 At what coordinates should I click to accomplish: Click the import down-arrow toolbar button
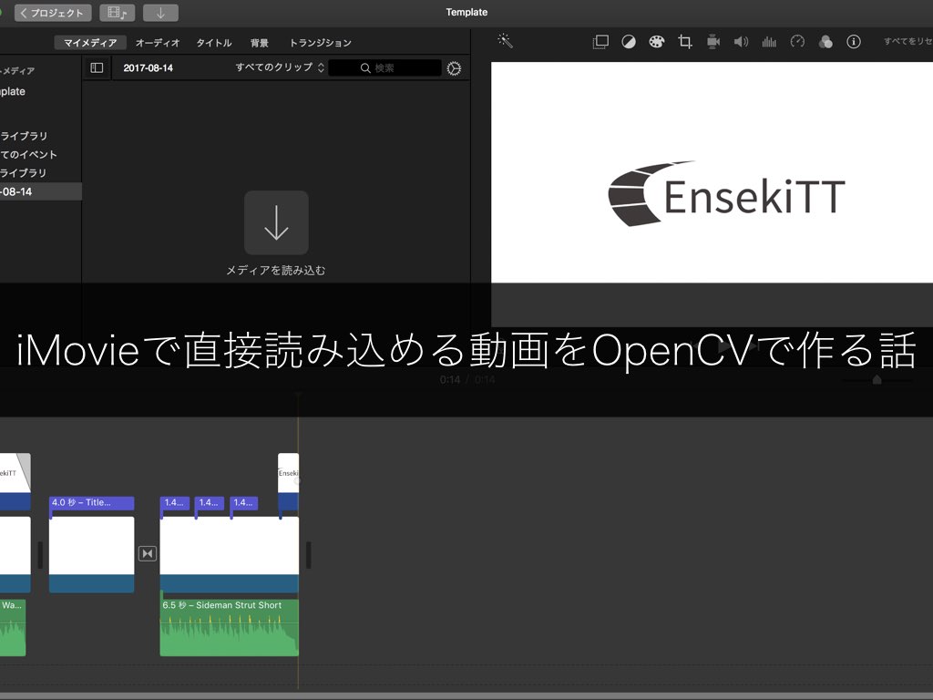coord(160,13)
